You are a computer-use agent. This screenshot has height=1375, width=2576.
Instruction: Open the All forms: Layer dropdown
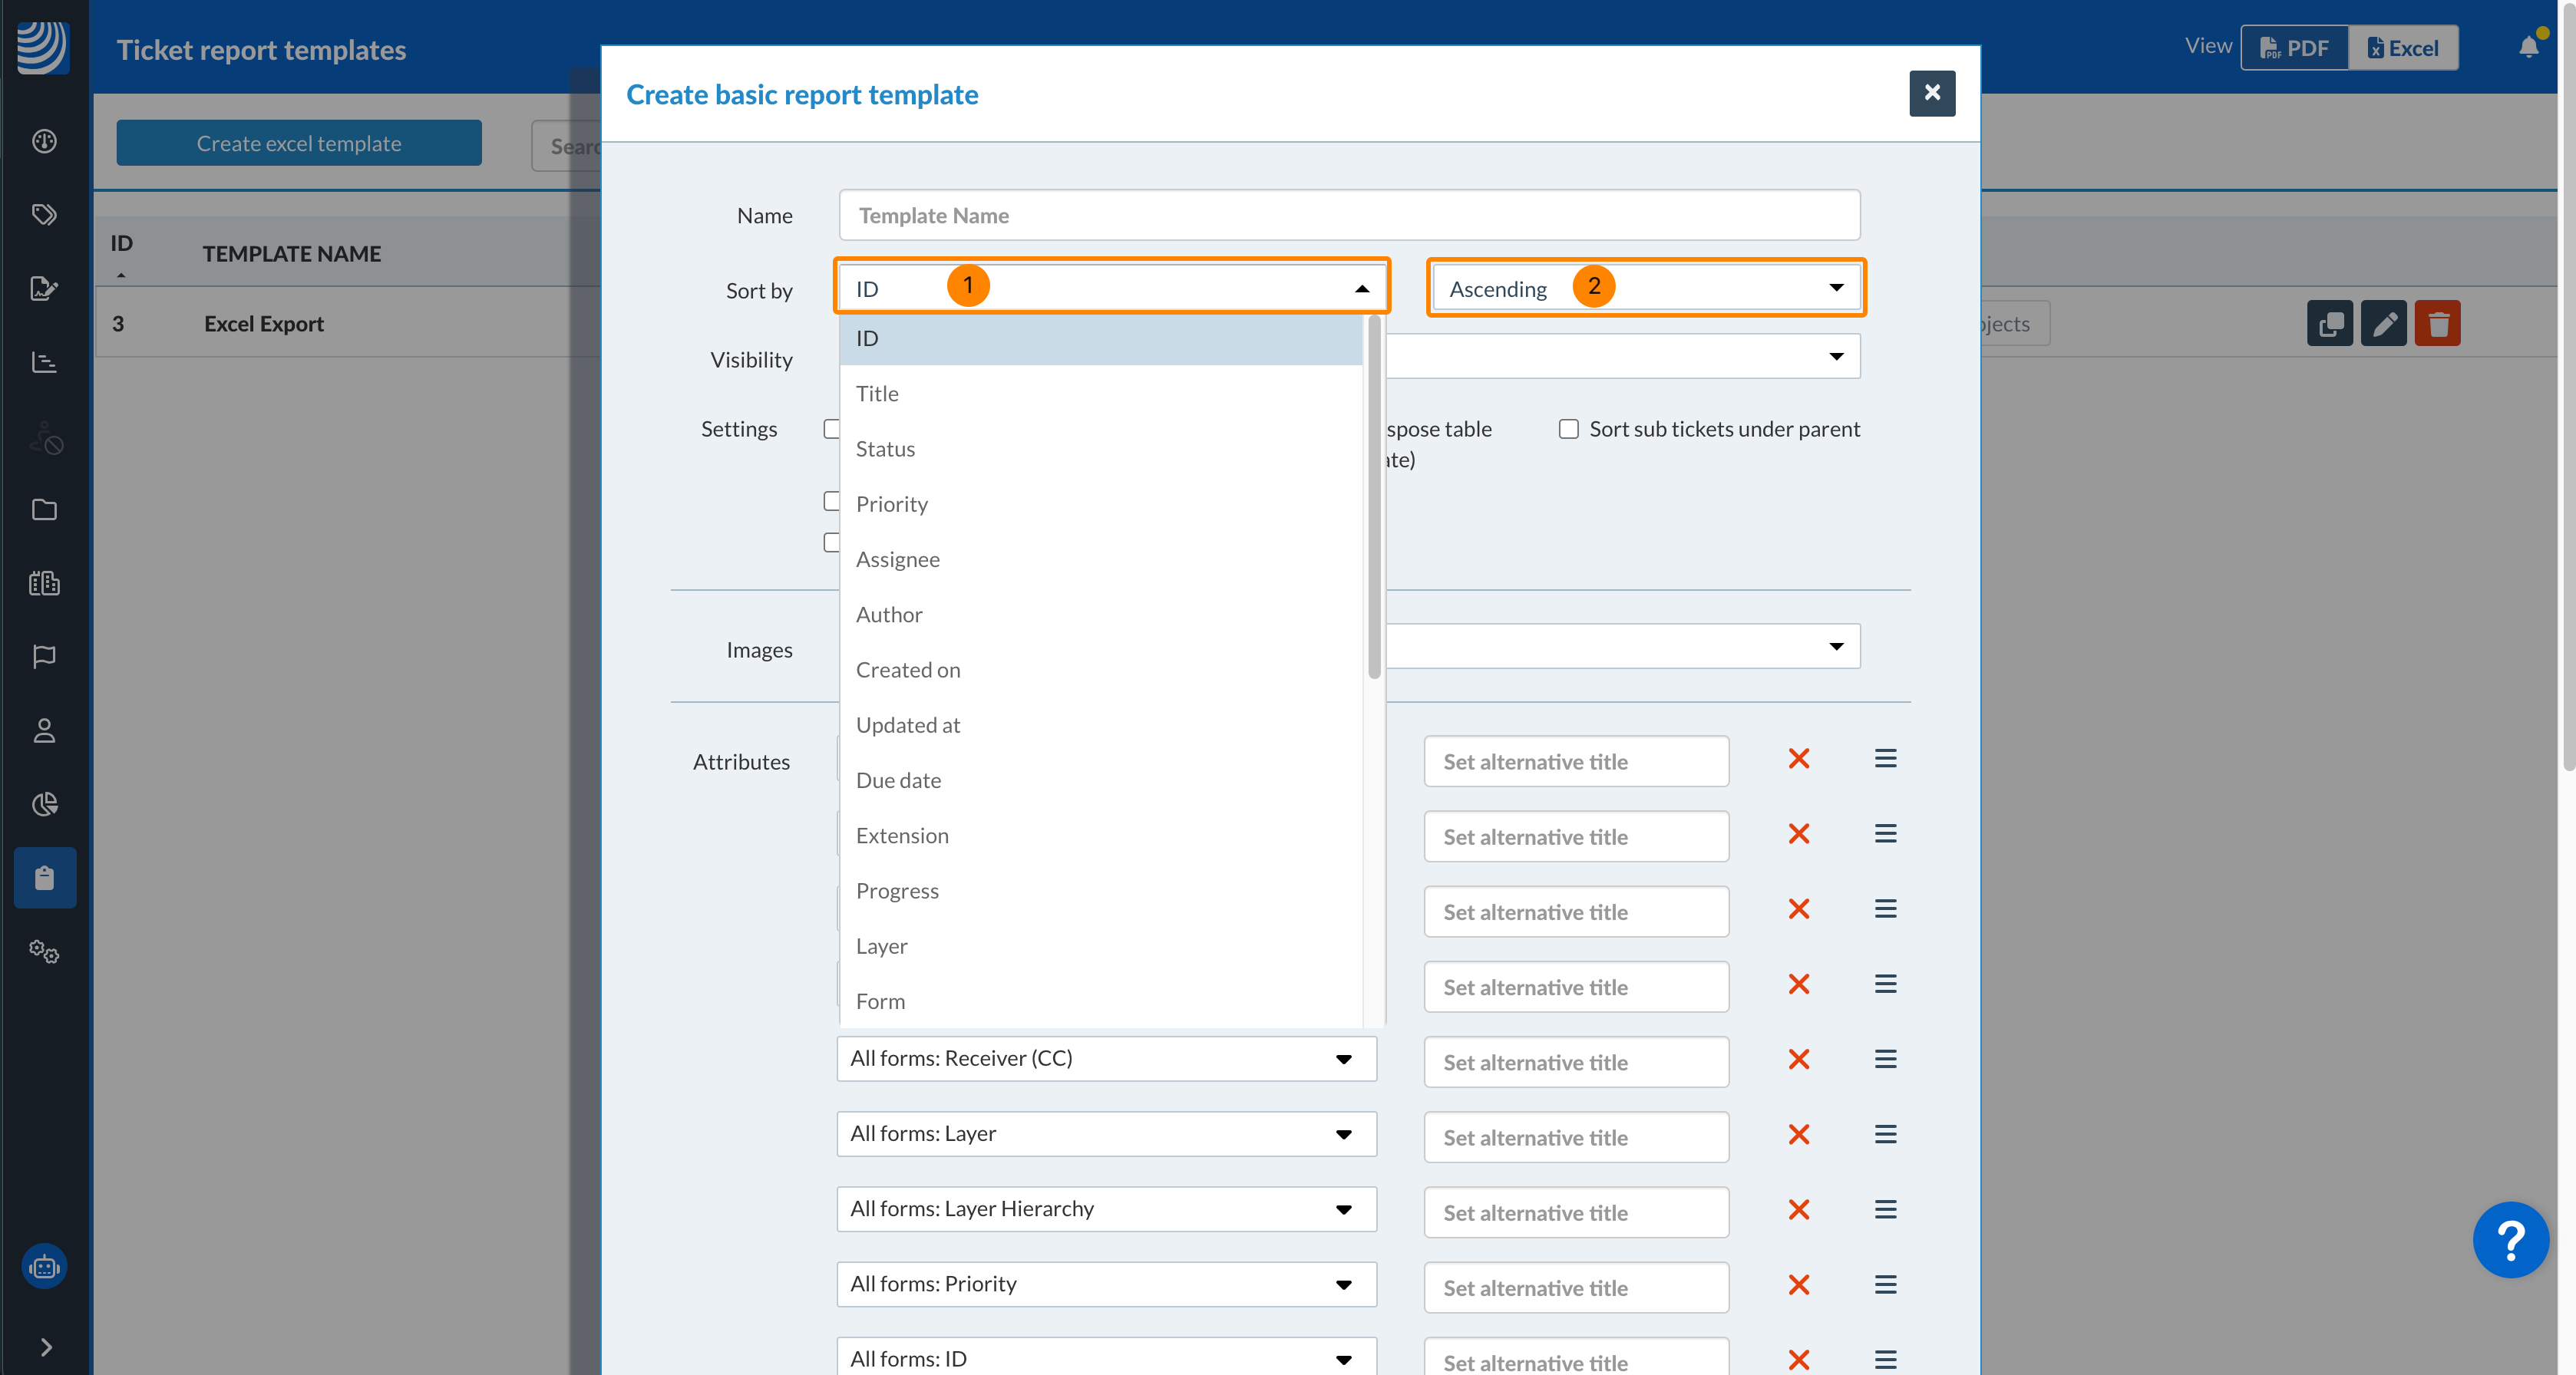[x=1106, y=1134]
